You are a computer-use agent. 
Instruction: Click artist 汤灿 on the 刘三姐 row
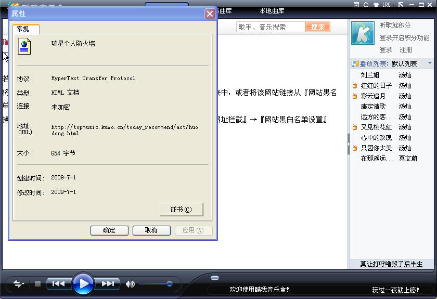pos(405,75)
